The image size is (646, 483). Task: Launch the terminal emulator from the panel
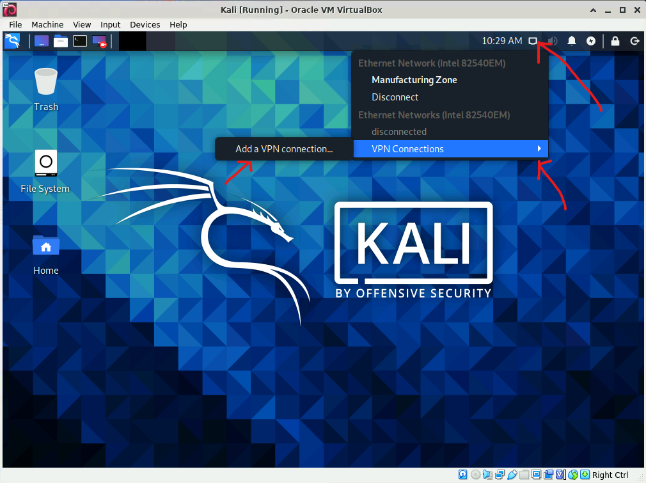click(80, 41)
